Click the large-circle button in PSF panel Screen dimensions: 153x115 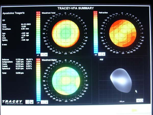point(142,100)
